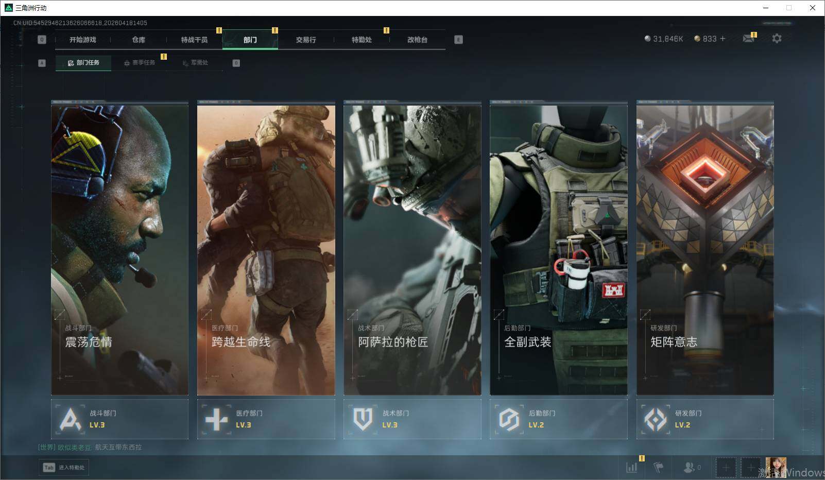The width and height of the screenshot is (825, 480).
Task: Open the player avatar portrait
Action: (x=776, y=468)
